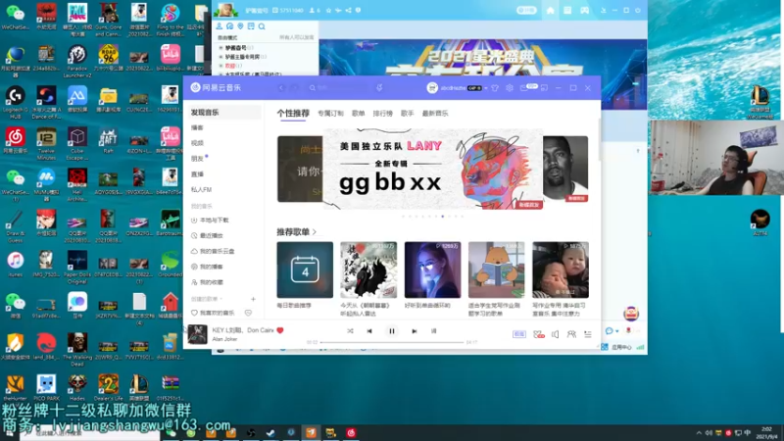Show the next banner with man portrait

point(565,169)
